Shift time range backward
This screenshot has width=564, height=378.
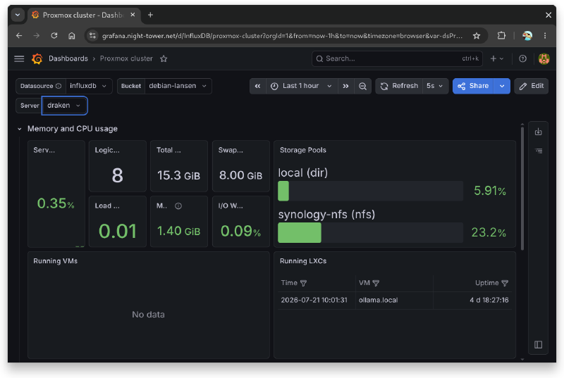click(257, 86)
